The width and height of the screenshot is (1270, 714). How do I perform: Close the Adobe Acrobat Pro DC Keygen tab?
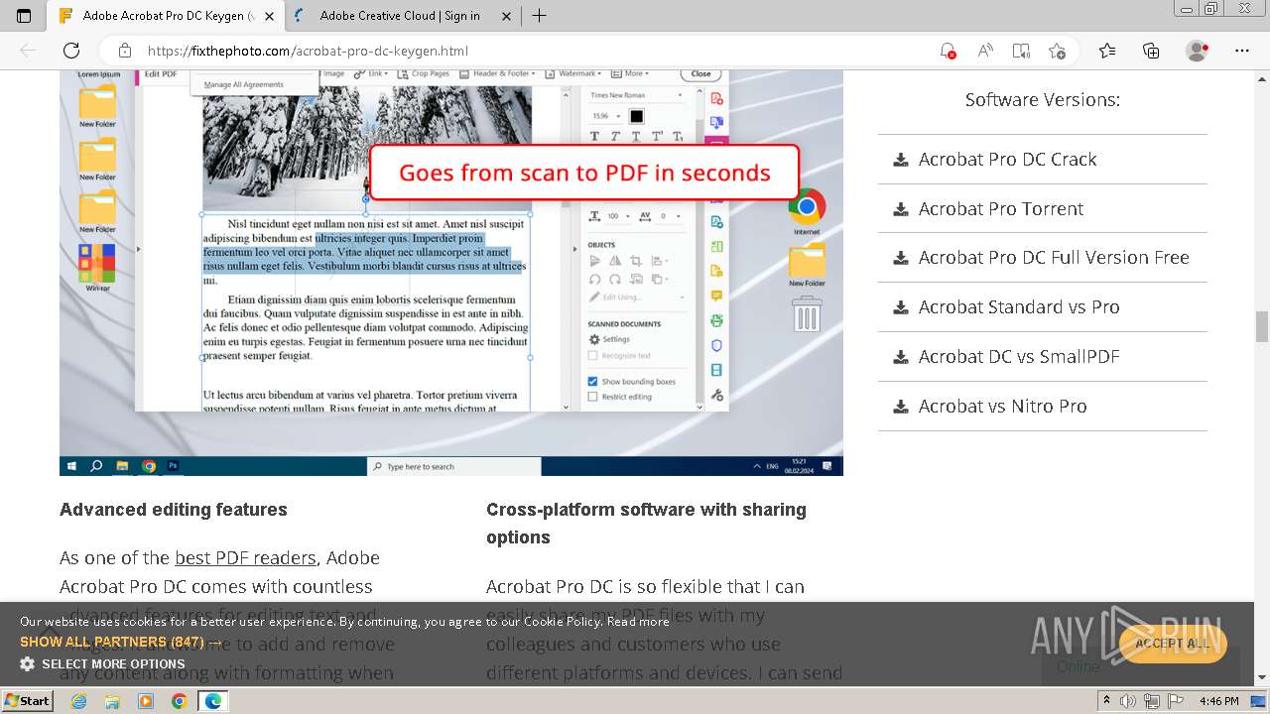[270, 16]
